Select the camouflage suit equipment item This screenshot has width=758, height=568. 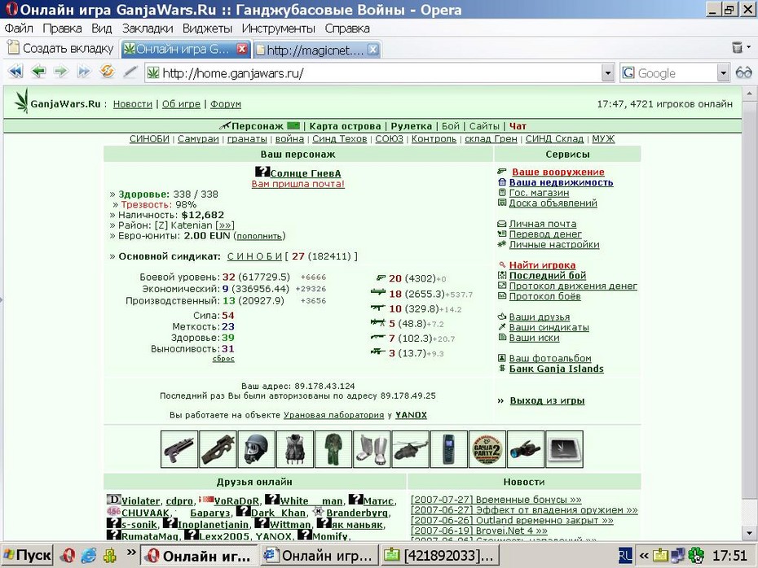(333, 449)
